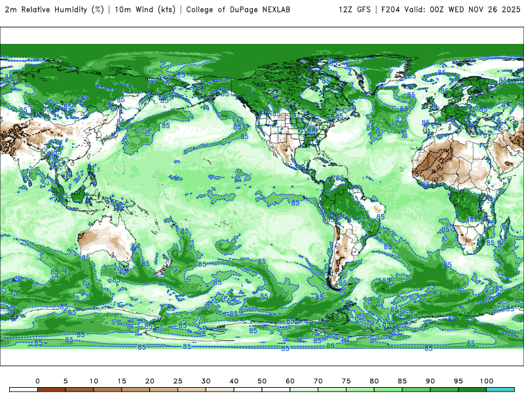The width and height of the screenshot is (524, 393).
Task: Select the 95–100 dark green color swatch
Action: click(x=472, y=390)
